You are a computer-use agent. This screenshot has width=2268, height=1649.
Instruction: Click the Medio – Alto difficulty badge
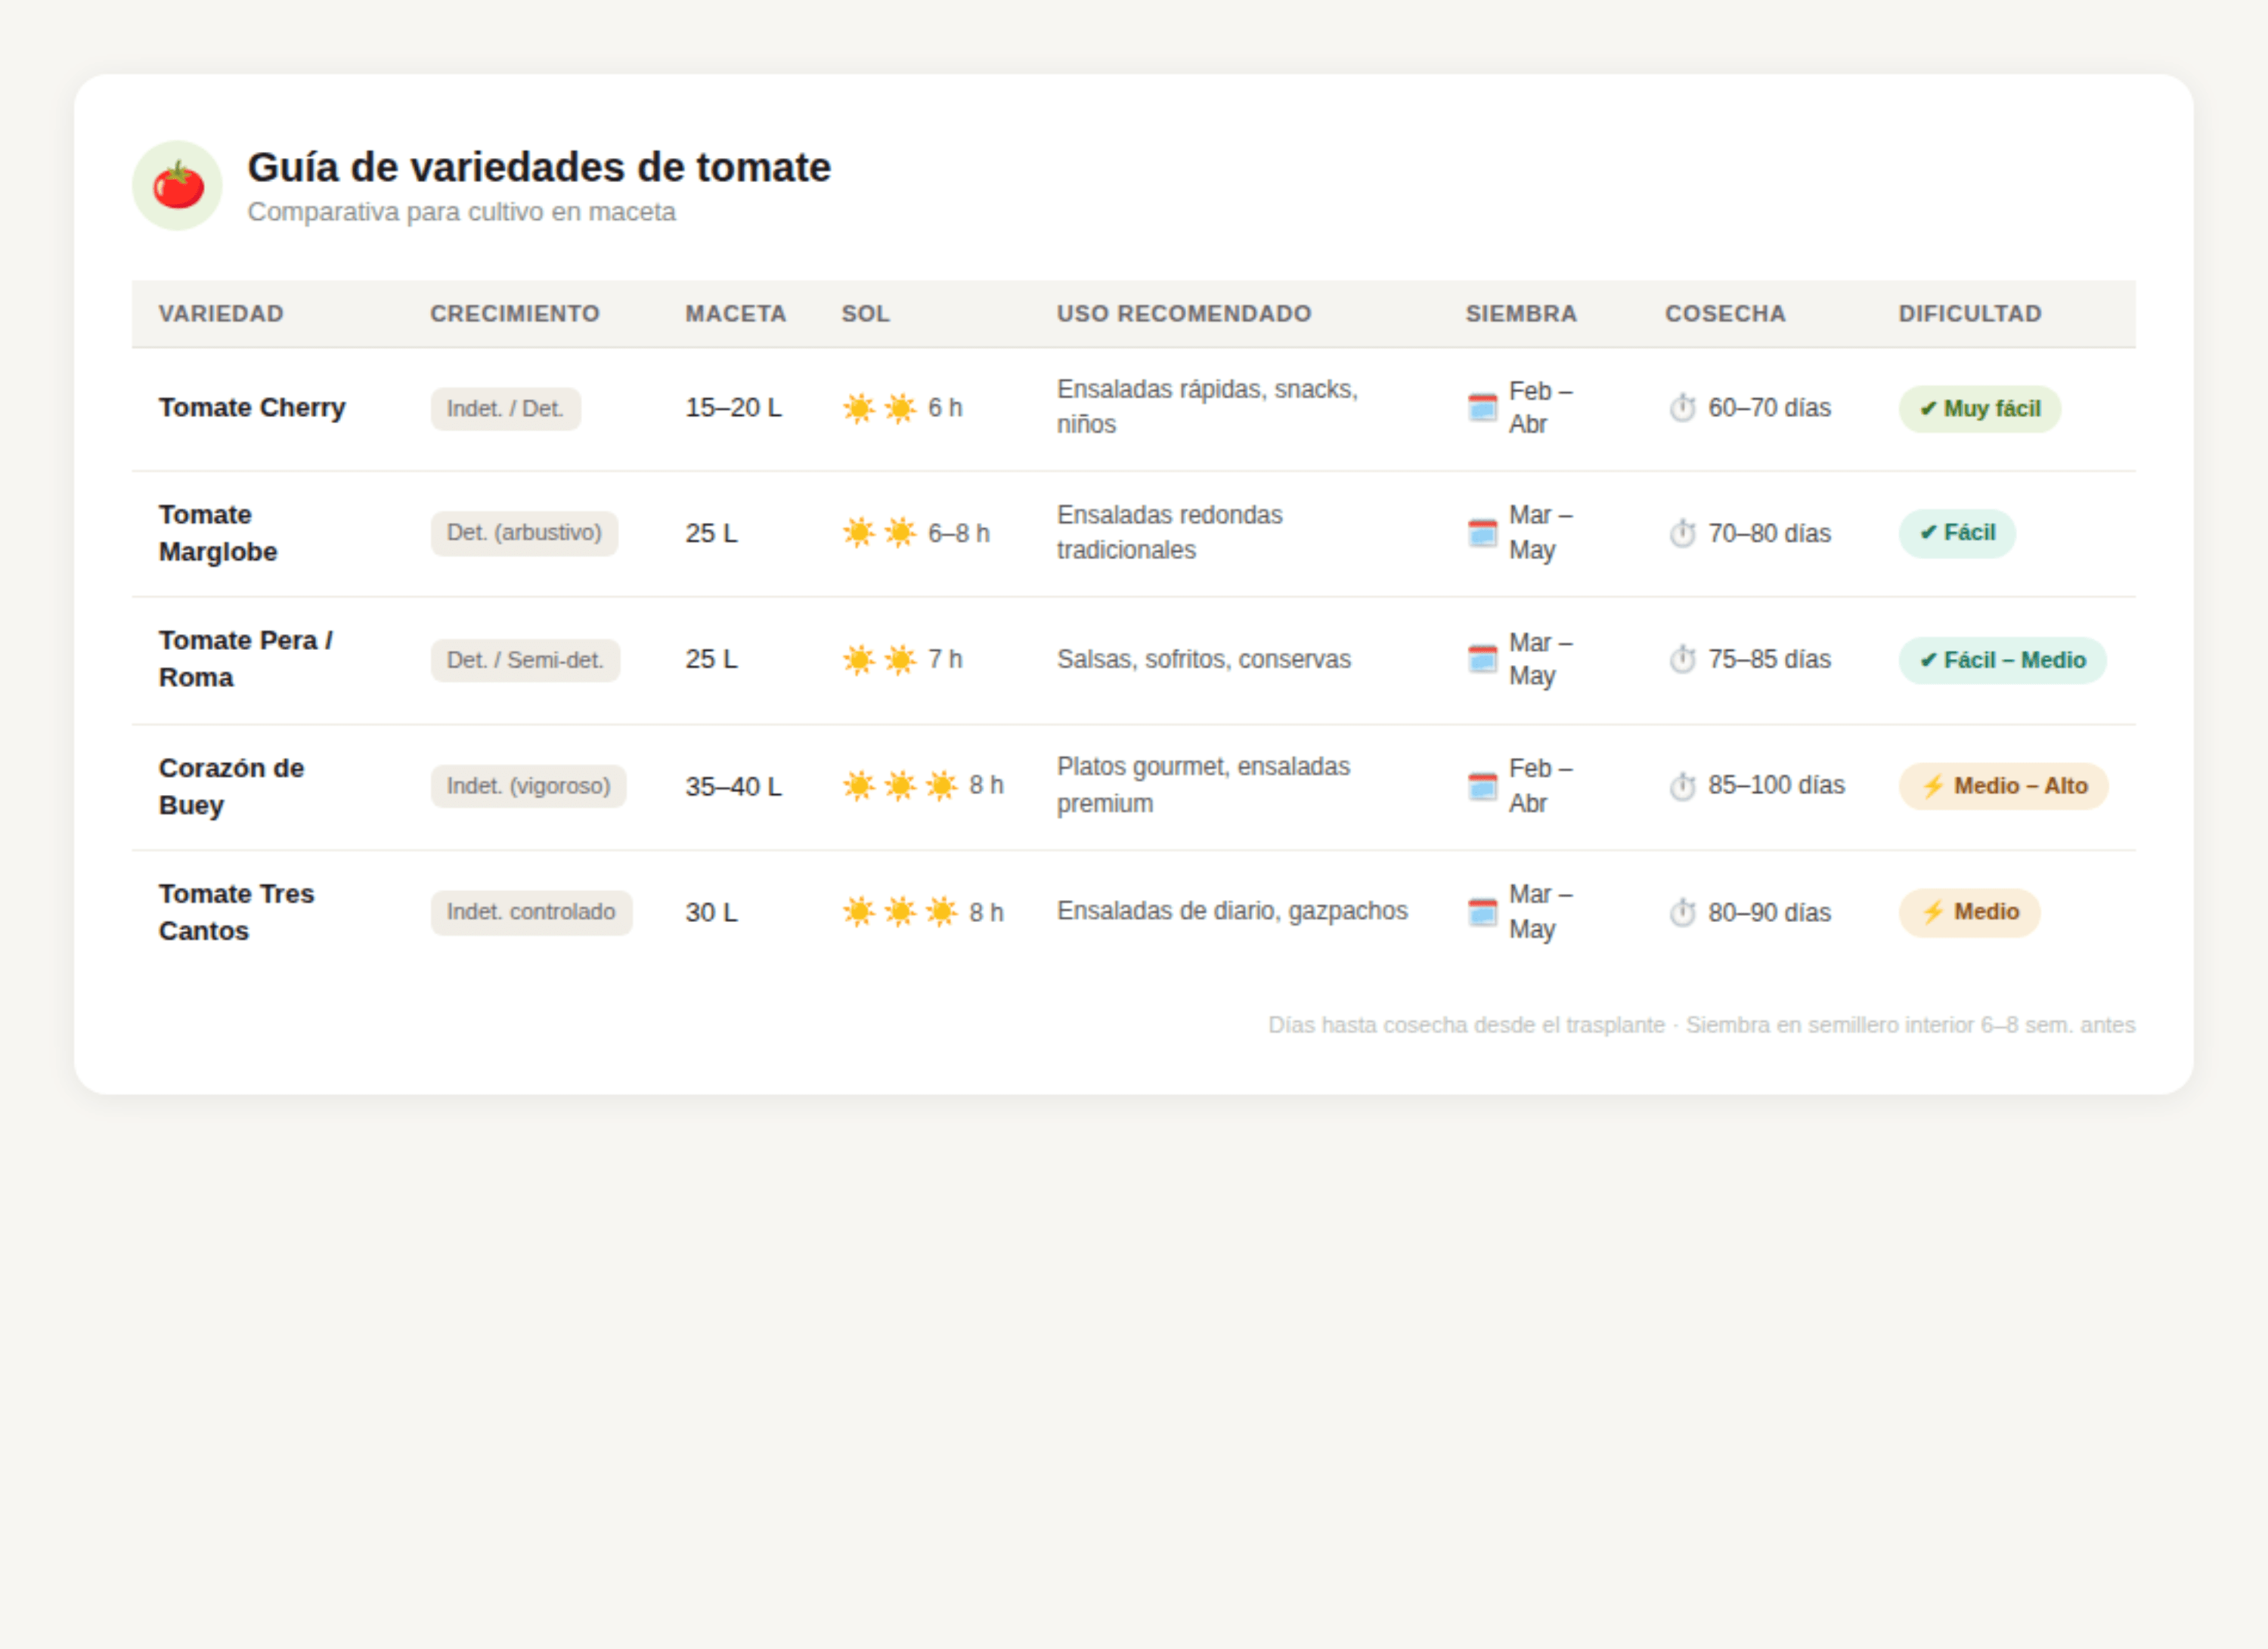(2003, 787)
